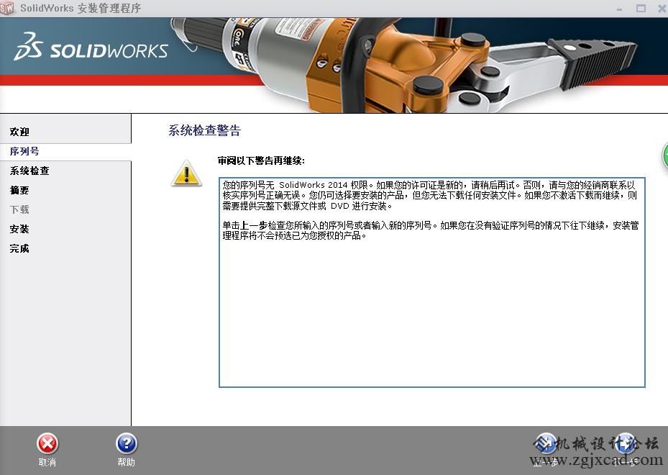Click the paragraph starting 单击上一步检查

tap(431, 231)
